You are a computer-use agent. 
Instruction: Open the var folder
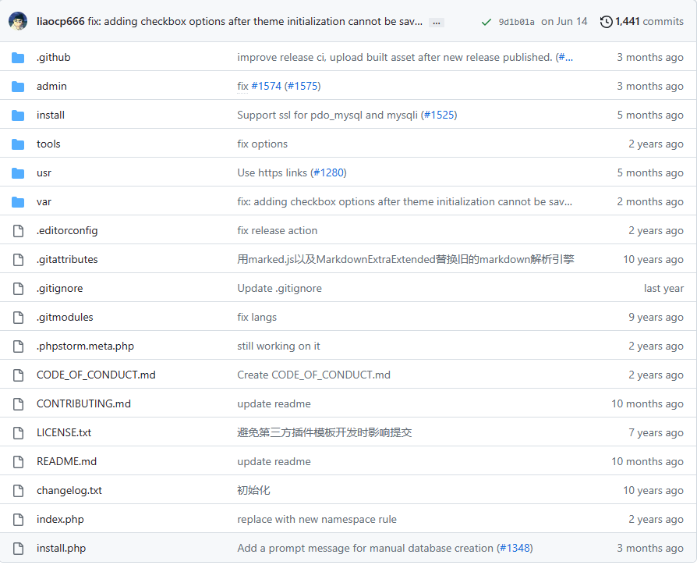(x=44, y=202)
